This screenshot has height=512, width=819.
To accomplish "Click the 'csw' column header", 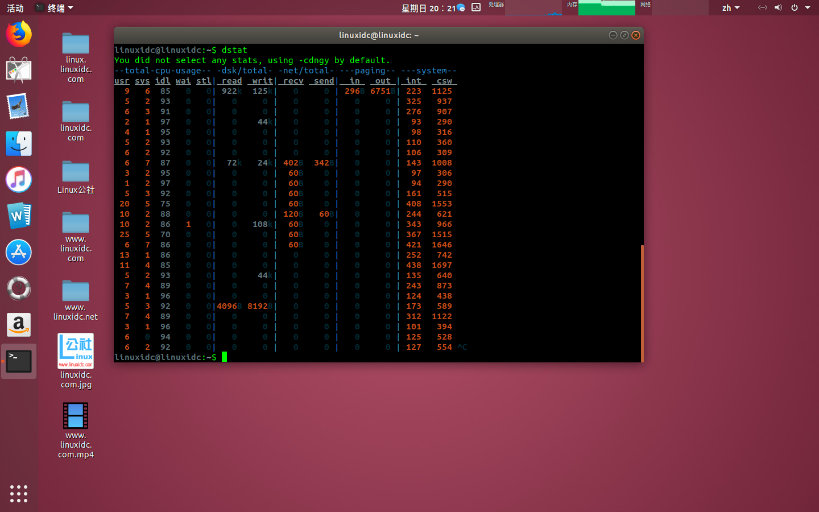I will click(x=444, y=81).
